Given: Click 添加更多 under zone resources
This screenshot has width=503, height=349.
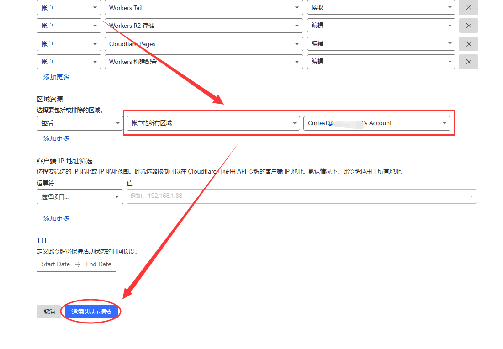Looking at the screenshot, I should point(53,138).
